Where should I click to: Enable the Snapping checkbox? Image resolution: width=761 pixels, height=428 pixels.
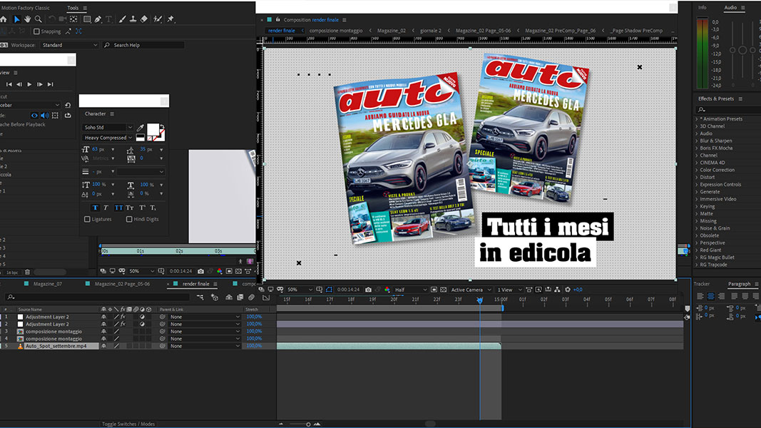click(36, 31)
